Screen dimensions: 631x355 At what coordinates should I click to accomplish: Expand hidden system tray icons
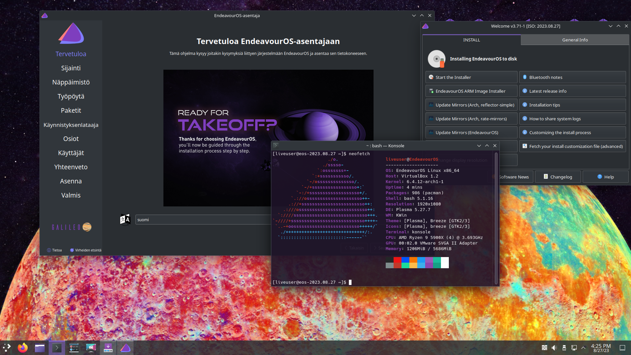point(583,348)
